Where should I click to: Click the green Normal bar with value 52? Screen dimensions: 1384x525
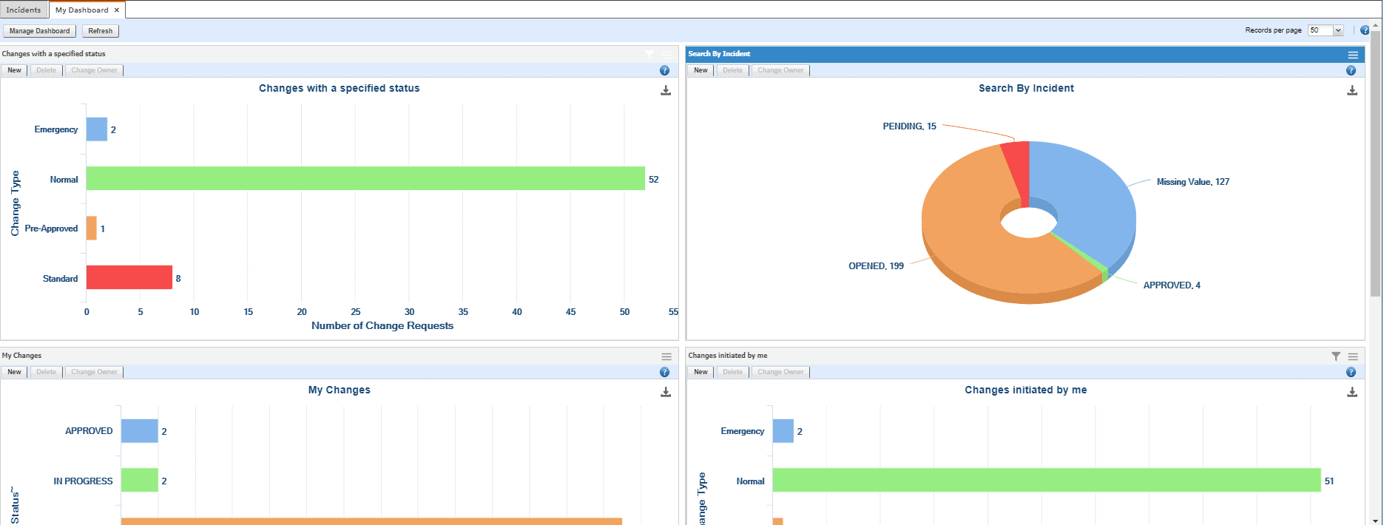click(365, 178)
